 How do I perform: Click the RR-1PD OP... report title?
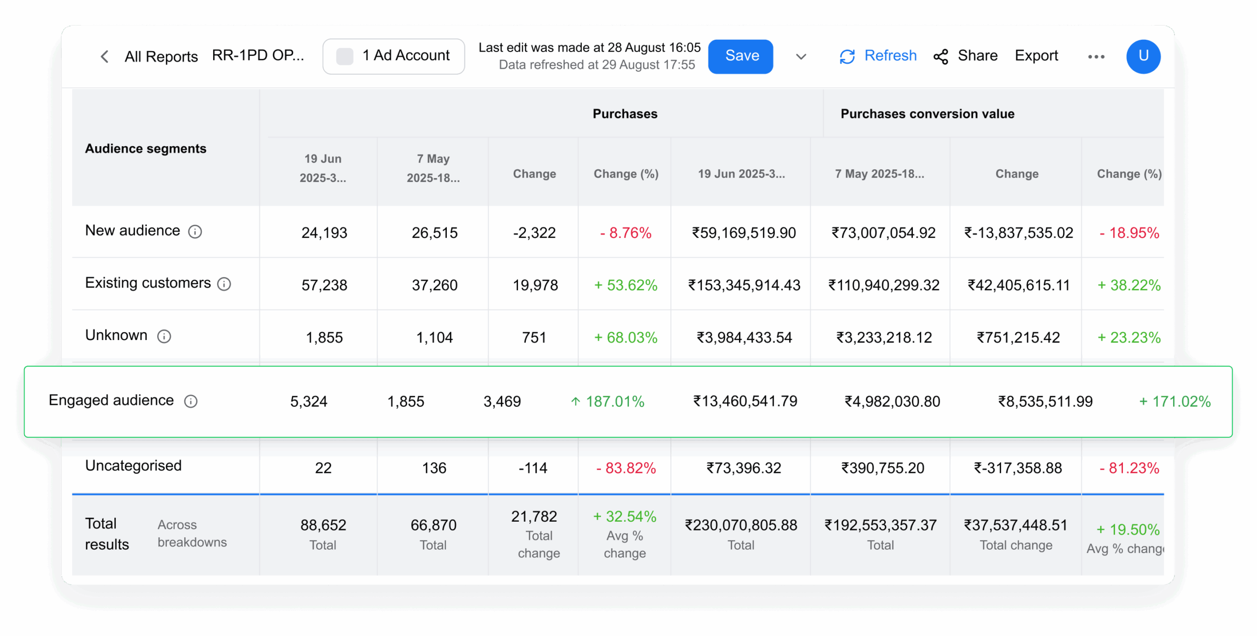coord(258,55)
